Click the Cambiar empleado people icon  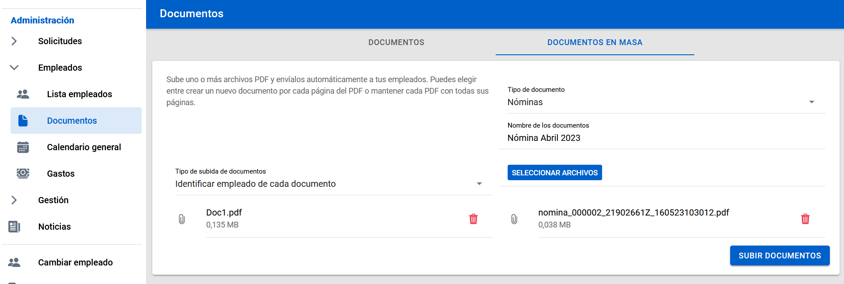pyautogui.click(x=14, y=262)
